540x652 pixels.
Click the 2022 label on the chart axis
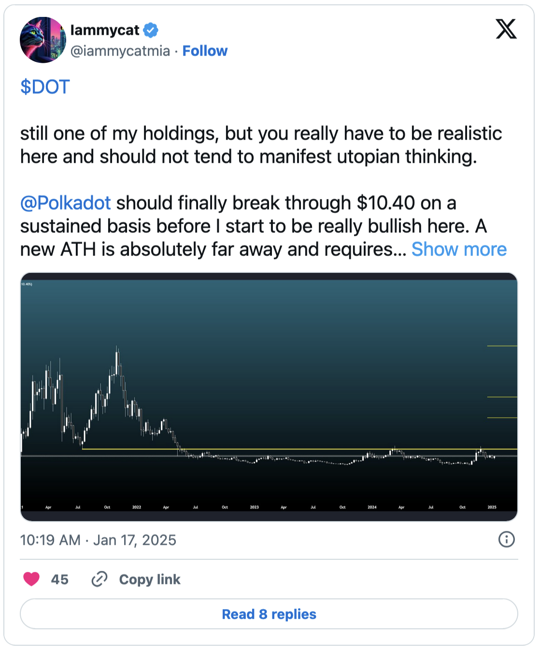137,507
